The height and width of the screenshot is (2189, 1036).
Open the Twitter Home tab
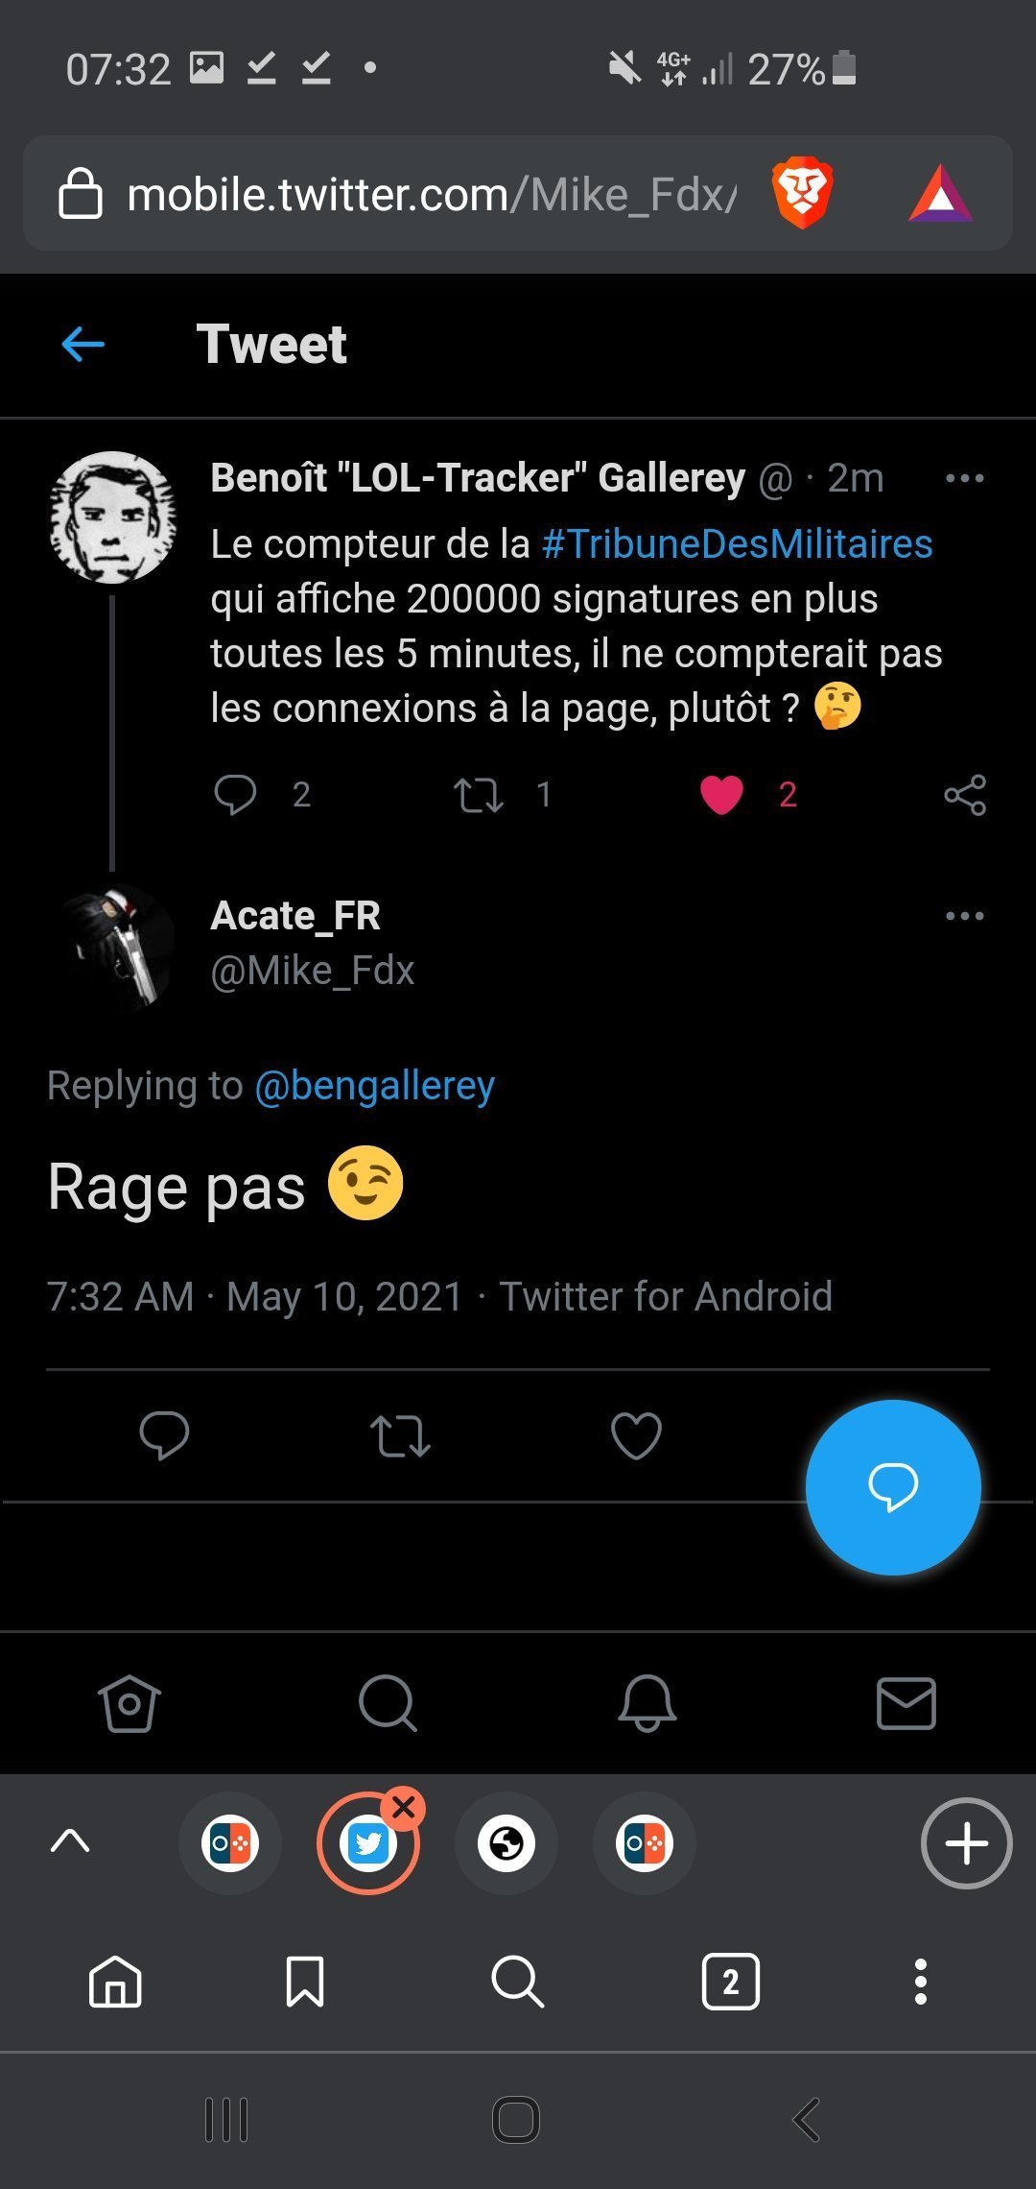click(x=129, y=1704)
